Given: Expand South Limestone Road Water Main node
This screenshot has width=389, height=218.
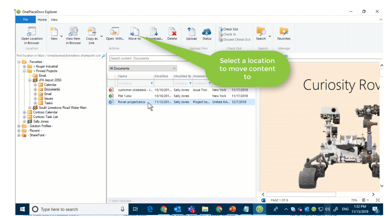Looking at the screenshot, I should 30,108.
